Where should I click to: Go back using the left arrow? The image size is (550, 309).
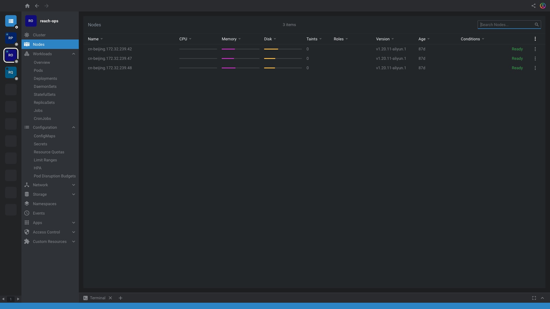point(37,6)
